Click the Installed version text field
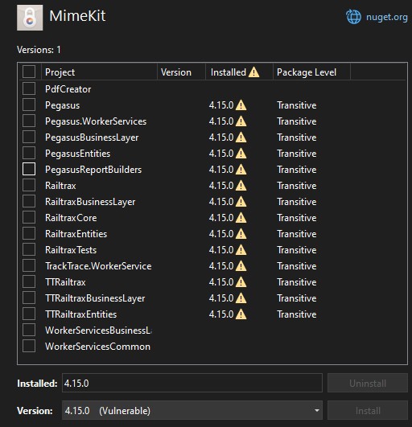The height and width of the screenshot is (427, 412). click(192, 383)
